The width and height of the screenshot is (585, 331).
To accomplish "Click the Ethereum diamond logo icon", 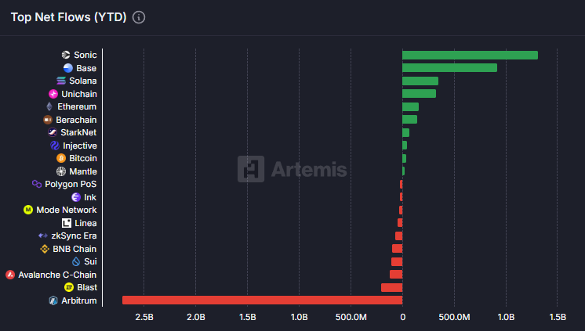I will (x=49, y=106).
